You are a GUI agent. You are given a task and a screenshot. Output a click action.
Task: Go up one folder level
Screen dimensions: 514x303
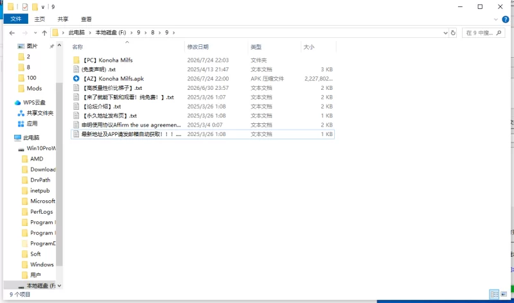click(x=44, y=33)
